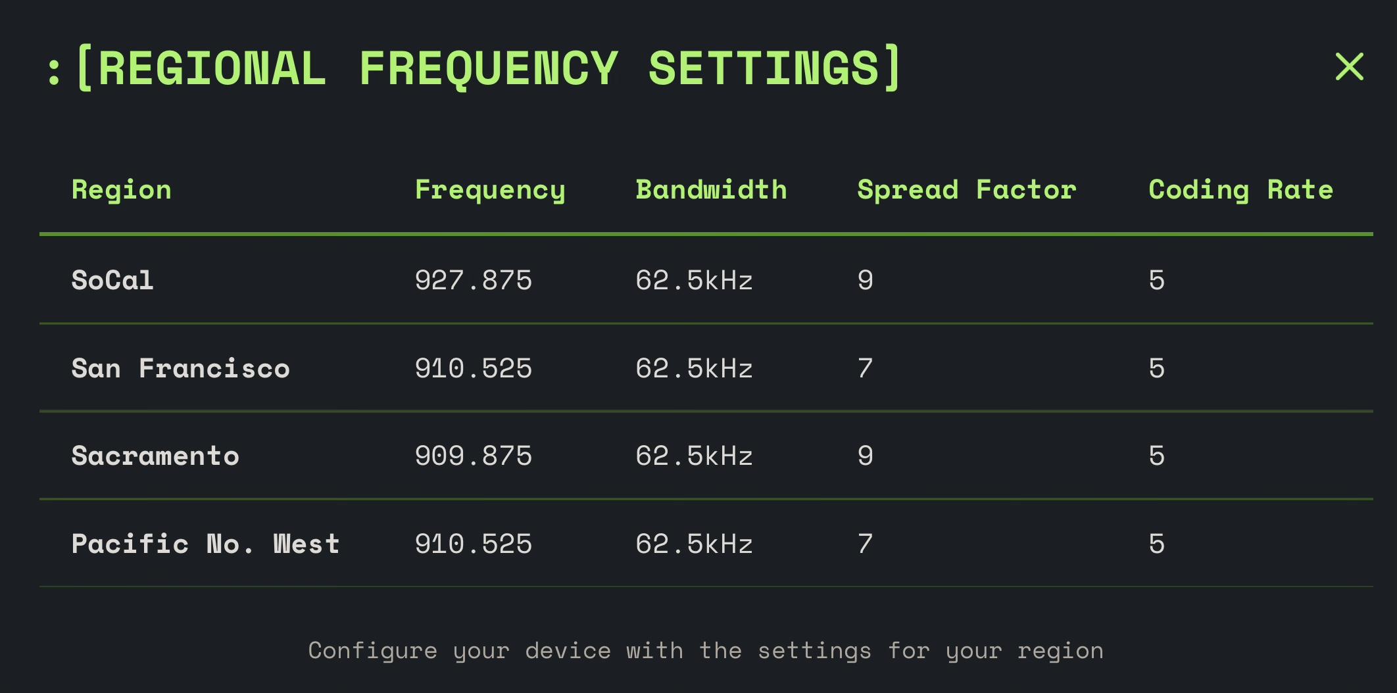Click the Bandwidth column header

[711, 190]
